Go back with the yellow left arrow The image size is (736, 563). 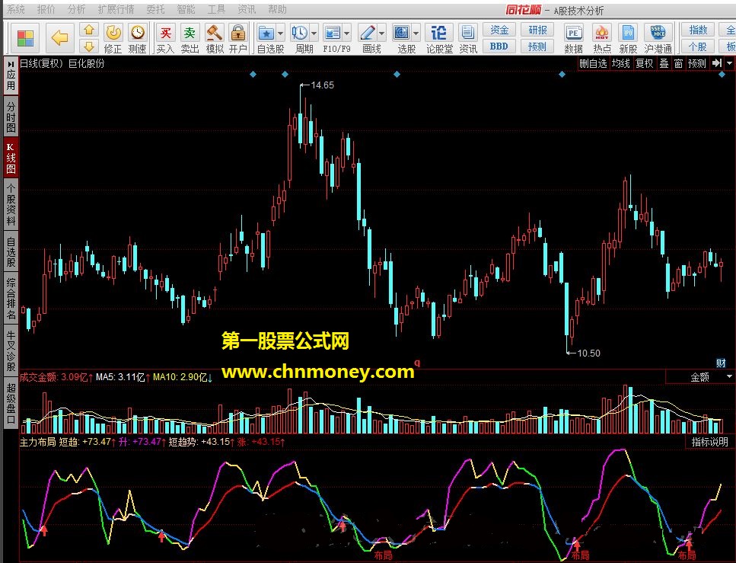point(60,37)
